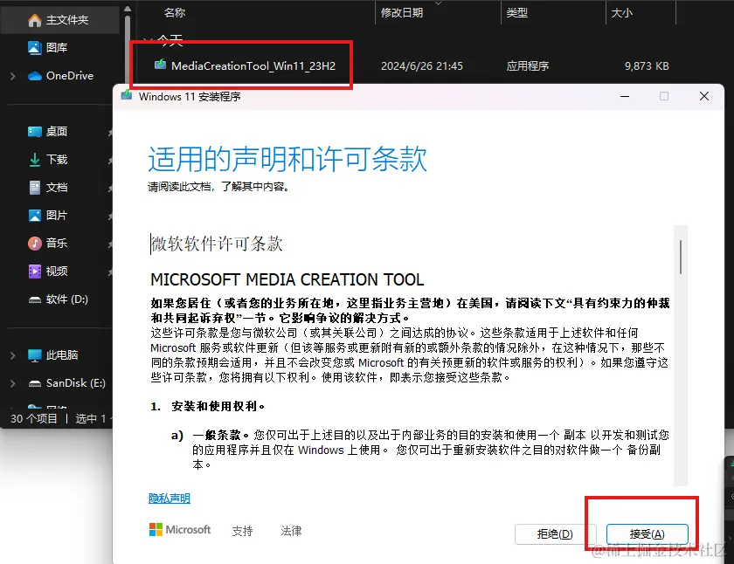734x564 pixels.
Task: Expand the 此电脑 tree node
Action: coord(12,355)
